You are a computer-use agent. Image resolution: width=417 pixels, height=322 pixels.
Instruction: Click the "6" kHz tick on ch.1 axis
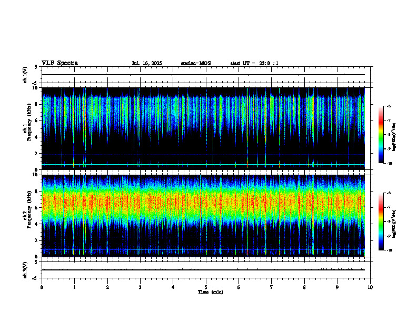(x=37, y=121)
